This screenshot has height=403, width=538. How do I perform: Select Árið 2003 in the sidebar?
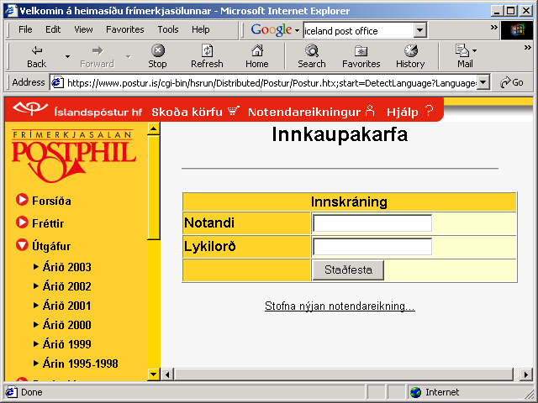[x=67, y=267]
